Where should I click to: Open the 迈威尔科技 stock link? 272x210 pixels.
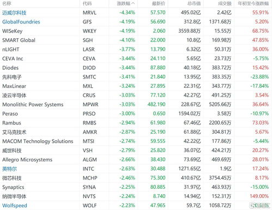click(14, 13)
